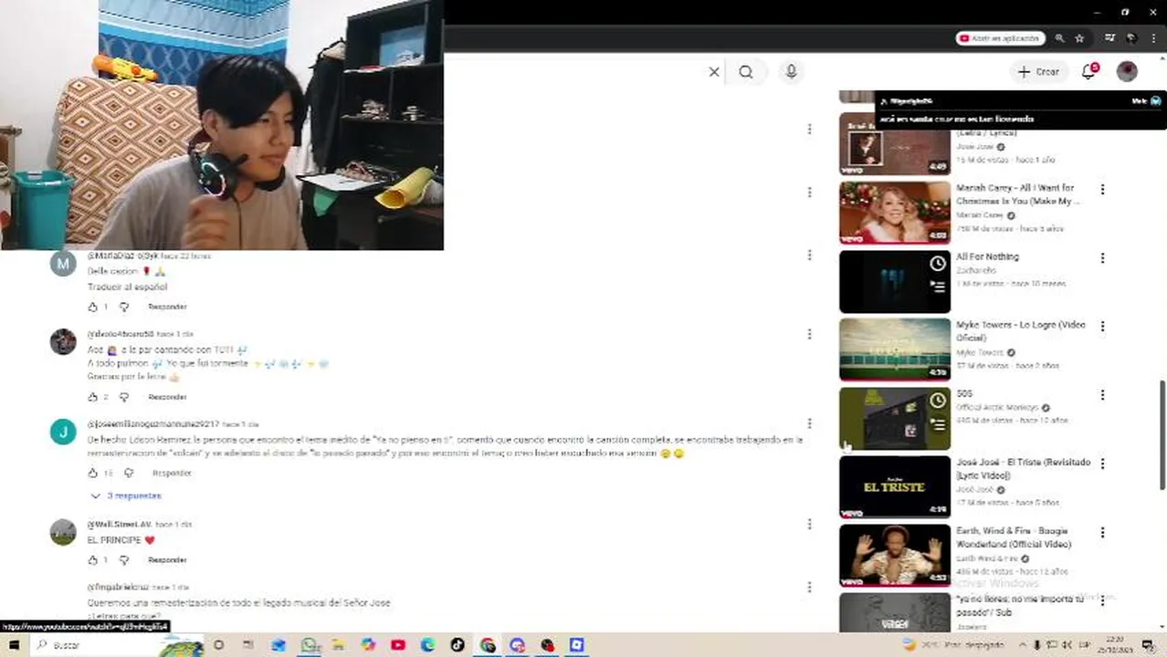This screenshot has width=1167, height=657.
Task: Dislike the @MariaDiaz comment
Action: coord(125,307)
